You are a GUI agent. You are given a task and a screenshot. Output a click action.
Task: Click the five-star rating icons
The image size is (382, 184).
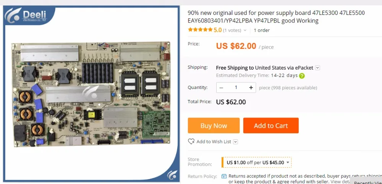200,30
